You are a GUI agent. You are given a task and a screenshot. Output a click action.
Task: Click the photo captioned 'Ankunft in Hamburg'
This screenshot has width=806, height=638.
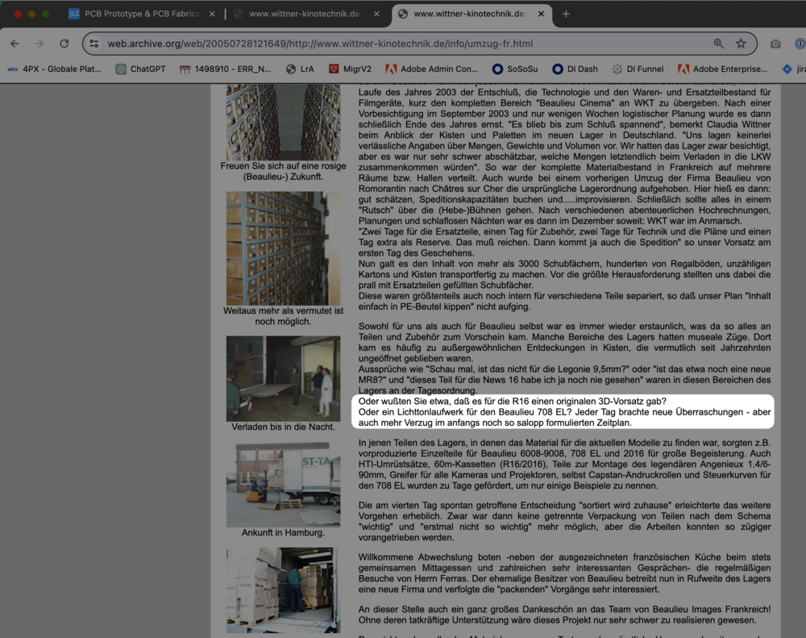[x=283, y=485]
